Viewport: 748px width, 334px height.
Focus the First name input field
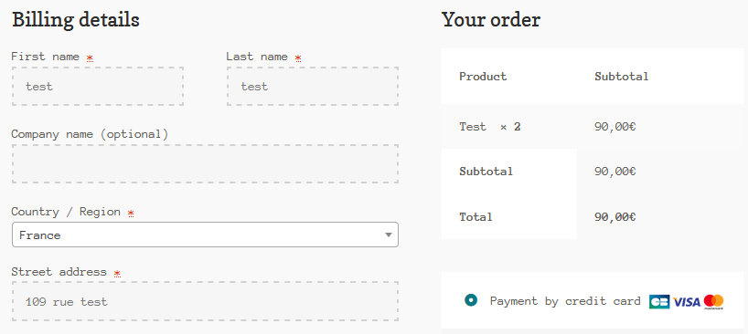tap(98, 86)
